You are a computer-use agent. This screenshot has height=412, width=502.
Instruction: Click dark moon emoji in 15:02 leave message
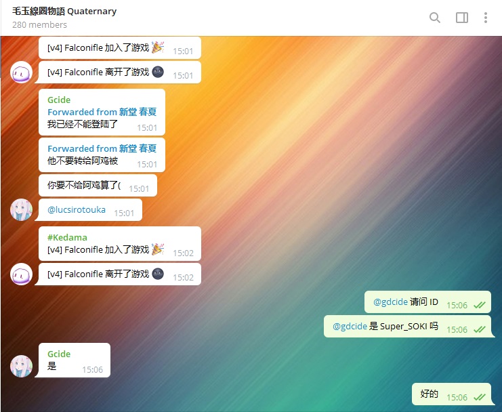tap(158, 274)
